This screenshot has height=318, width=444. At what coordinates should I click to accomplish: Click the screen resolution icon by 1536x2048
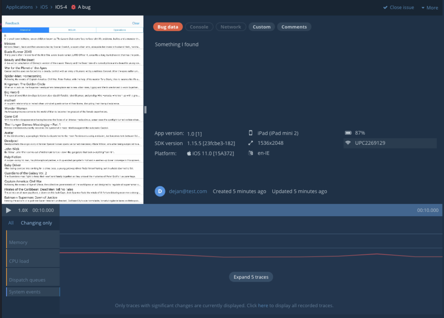(x=251, y=143)
